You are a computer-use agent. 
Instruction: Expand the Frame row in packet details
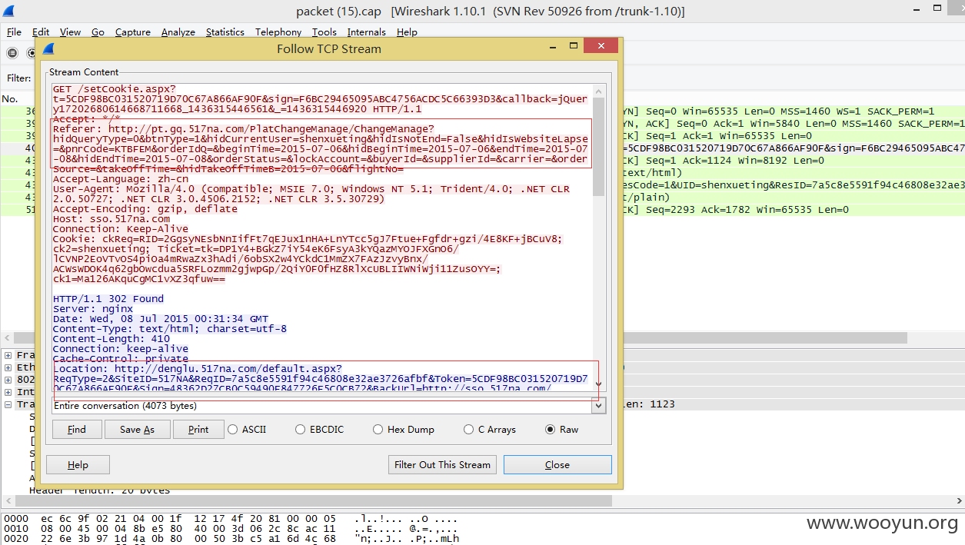tap(8, 355)
